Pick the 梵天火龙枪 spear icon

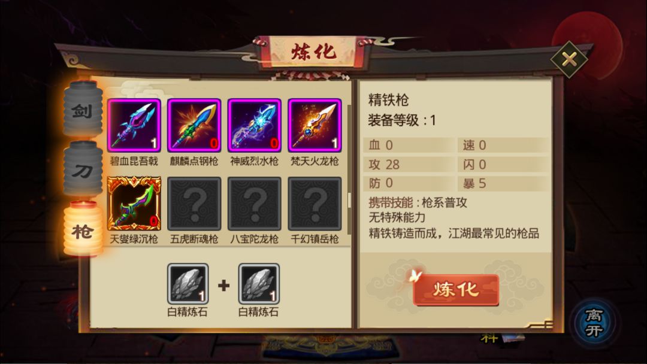[315, 125]
